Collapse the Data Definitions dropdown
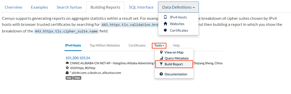This screenshot has width=291, height=94. [x=178, y=7]
